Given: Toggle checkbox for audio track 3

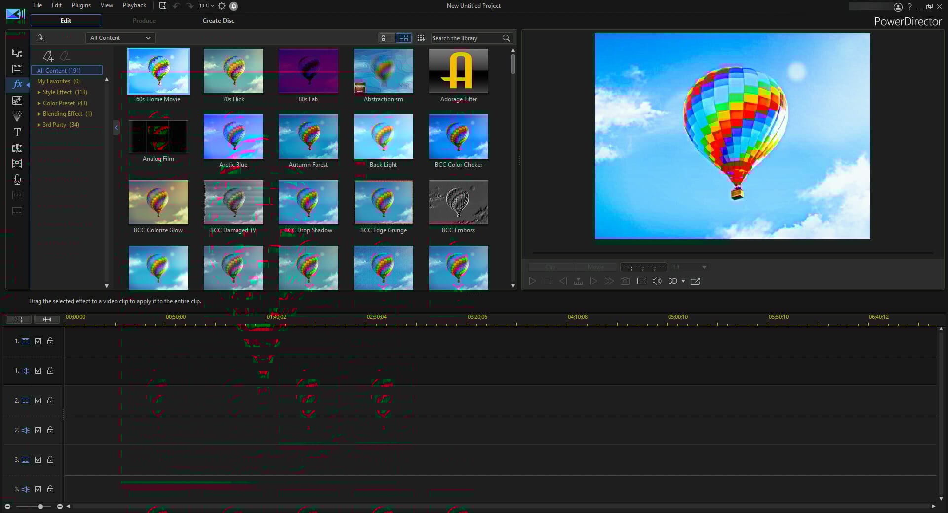Looking at the screenshot, I should (x=38, y=489).
